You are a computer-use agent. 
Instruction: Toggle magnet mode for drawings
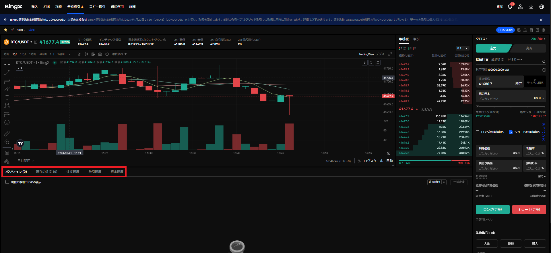coord(7,153)
